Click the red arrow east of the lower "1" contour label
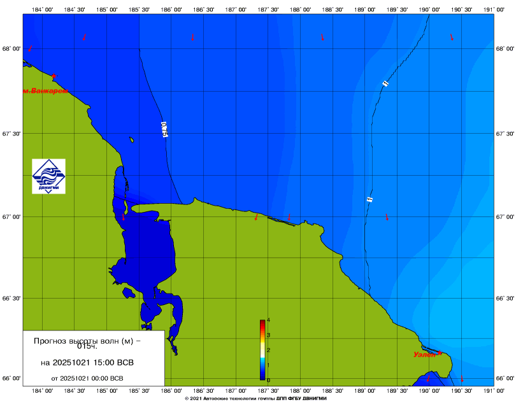The image size is (516, 403). pyautogui.click(x=387, y=217)
